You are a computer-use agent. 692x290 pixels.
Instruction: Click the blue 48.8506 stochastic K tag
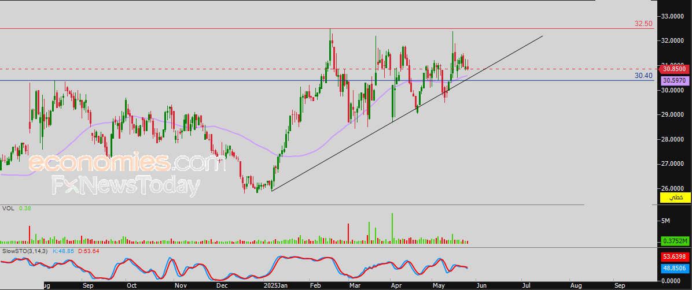coord(675,267)
